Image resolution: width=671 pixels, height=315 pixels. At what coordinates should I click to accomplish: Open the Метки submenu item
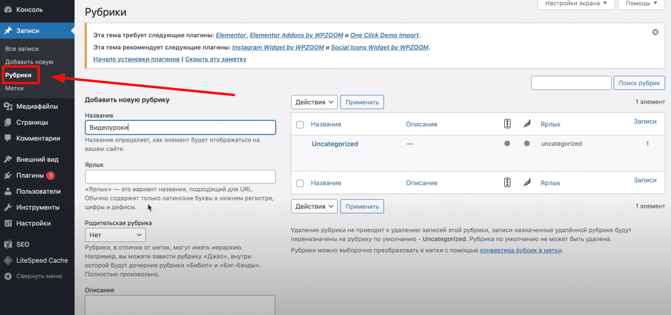pyautogui.click(x=14, y=88)
